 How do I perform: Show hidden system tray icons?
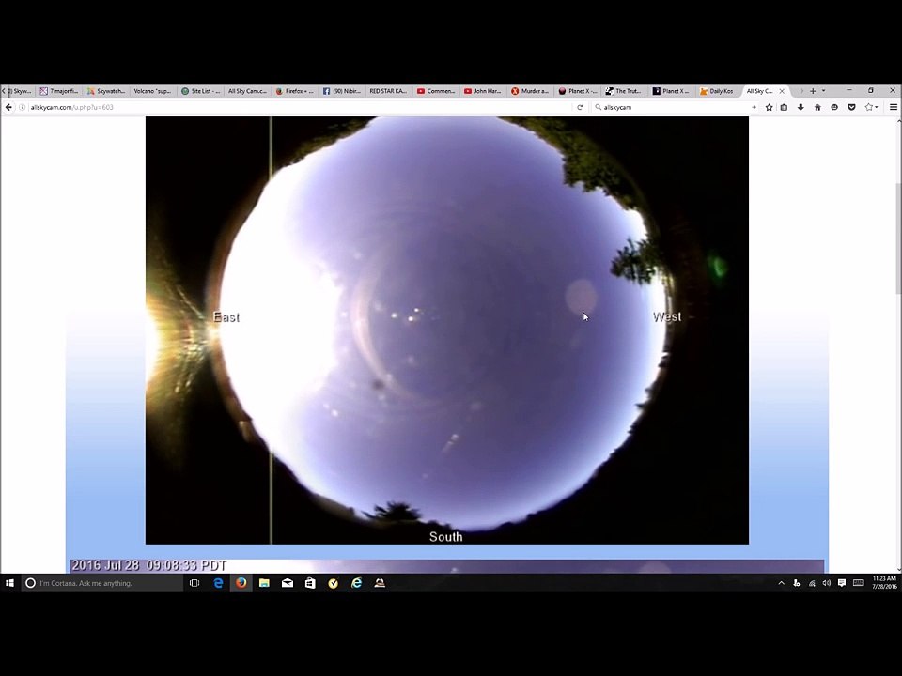[x=781, y=583]
